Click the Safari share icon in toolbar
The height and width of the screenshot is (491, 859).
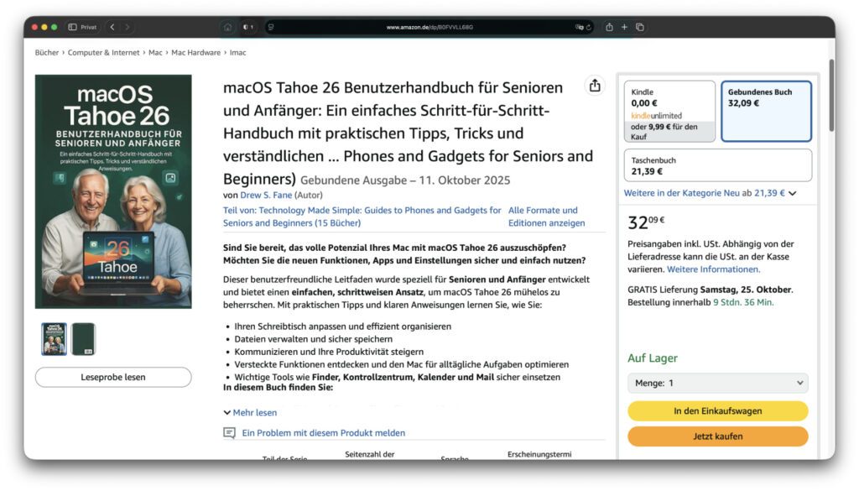(609, 27)
